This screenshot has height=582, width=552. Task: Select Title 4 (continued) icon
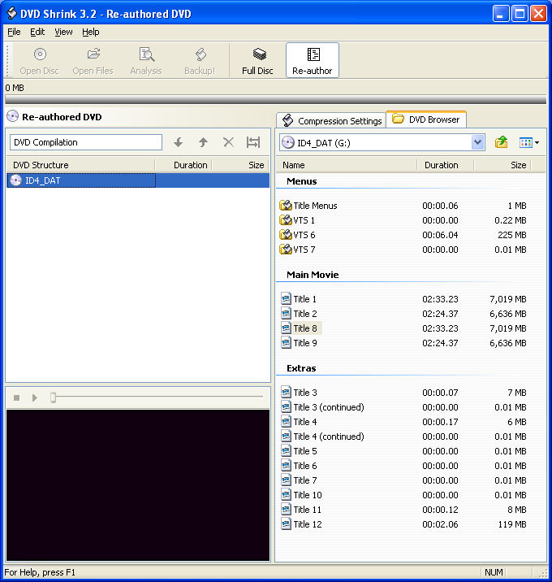click(x=286, y=436)
